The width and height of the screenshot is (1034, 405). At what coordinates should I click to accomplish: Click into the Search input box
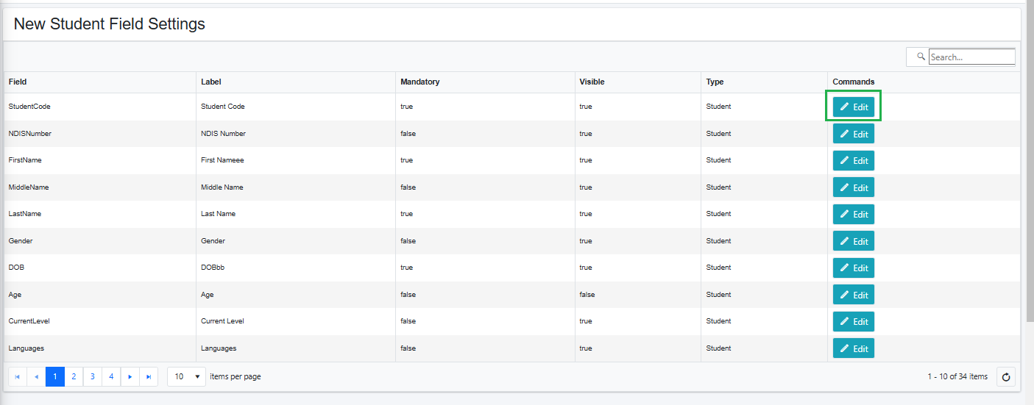pyautogui.click(x=971, y=57)
